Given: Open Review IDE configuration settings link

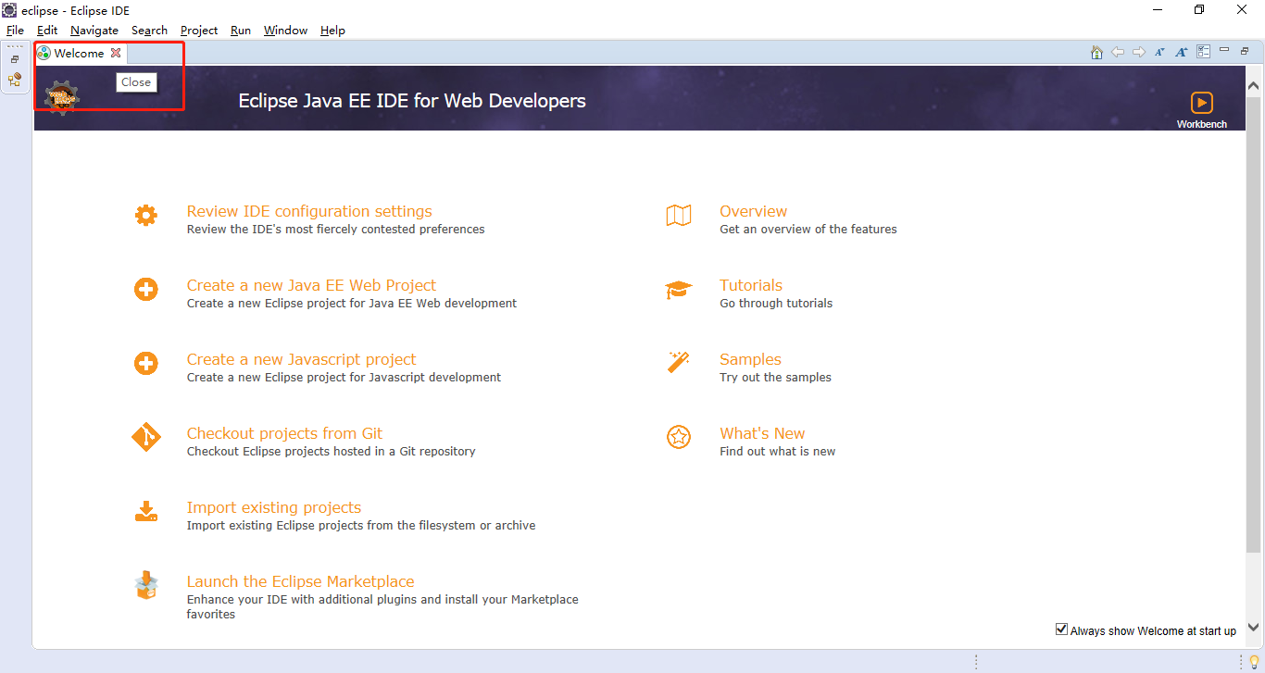Looking at the screenshot, I should (309, 211).
